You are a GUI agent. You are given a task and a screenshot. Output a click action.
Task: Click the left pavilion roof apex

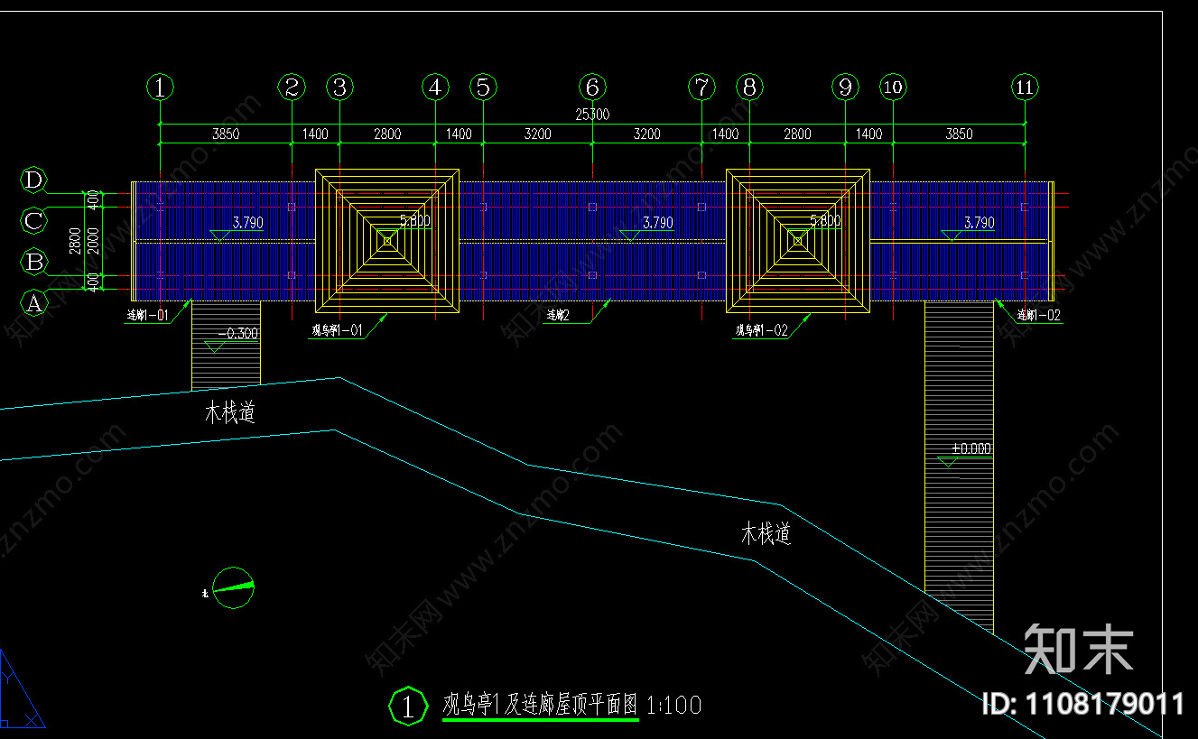click(x=387, y=240)
